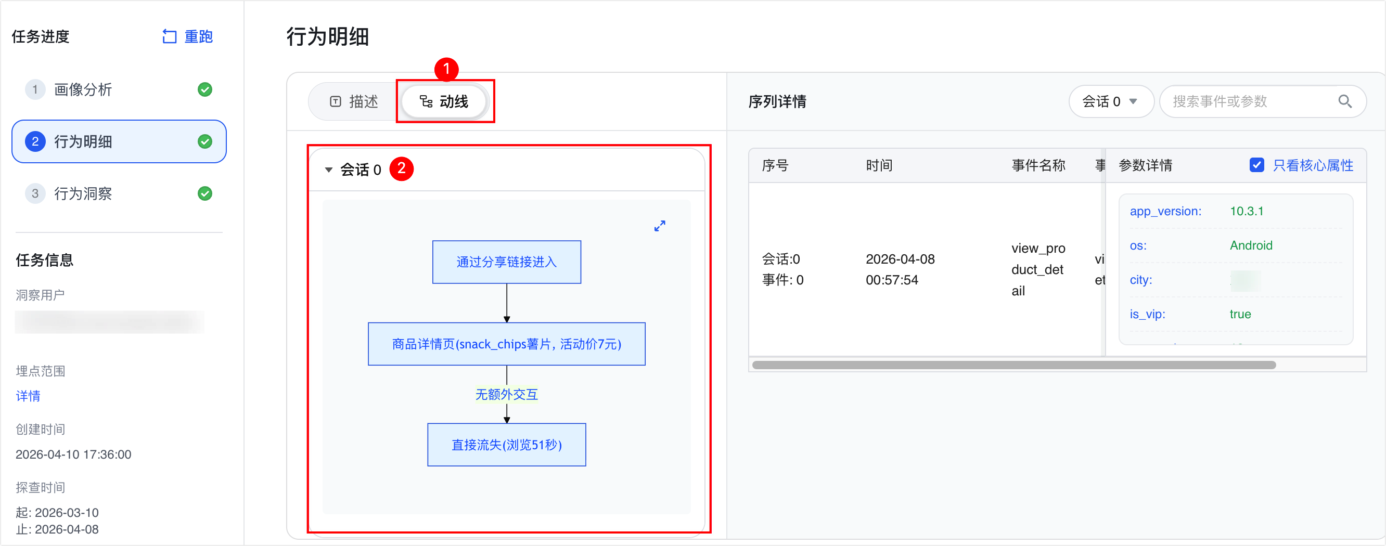The width and height of the screenshot is (1386, 546).
Task: Open the 会话 0 dropdown
Action: click(1111, 102)
